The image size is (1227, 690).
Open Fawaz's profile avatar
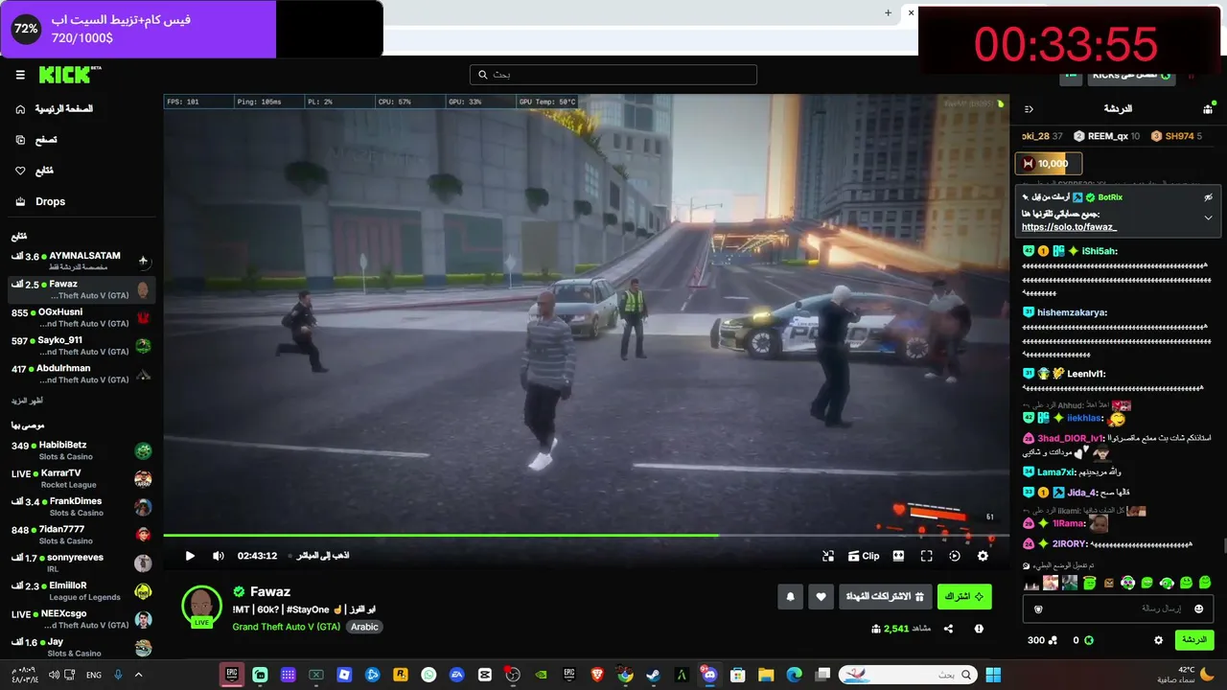[x=201, y=606]
